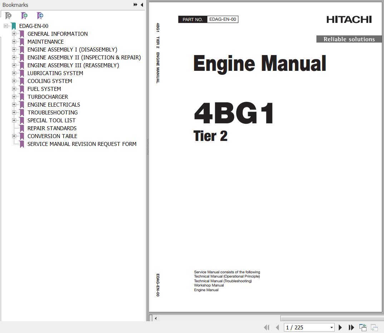Expand the ENGINE ELECTRICALS bookmark
This screenshot has height=333, width=384.
(x=14, y=105)
